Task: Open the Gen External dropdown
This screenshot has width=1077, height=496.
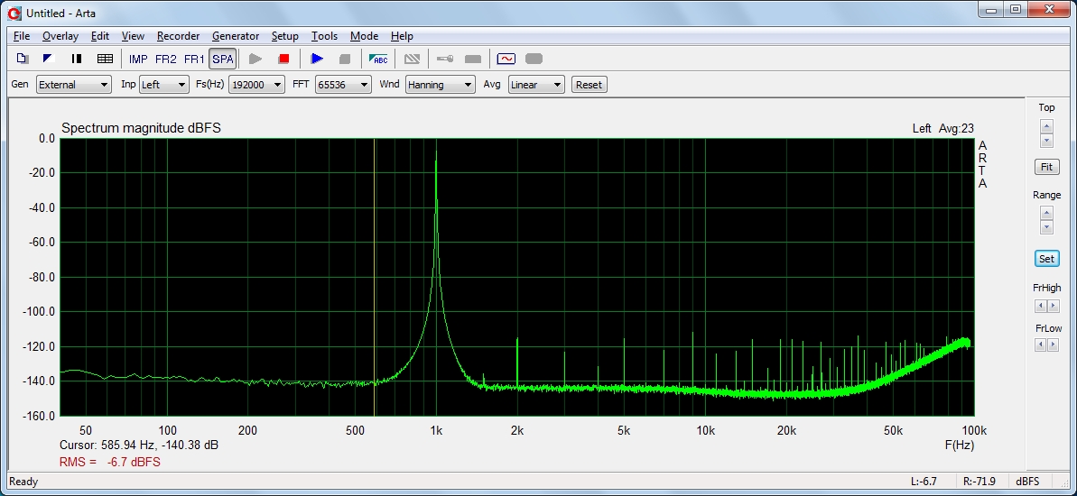Action: (73, 85)
